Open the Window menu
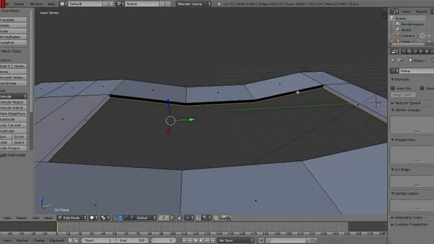Viewport: 434px width, 244px height. [36, 4]
